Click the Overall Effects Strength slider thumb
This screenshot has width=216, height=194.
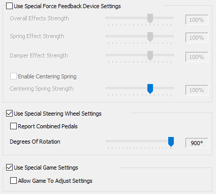(x=150, y=18)
